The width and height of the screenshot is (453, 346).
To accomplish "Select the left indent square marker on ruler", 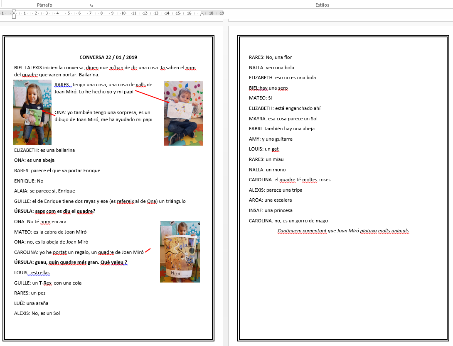I will (x=14, y=17).
